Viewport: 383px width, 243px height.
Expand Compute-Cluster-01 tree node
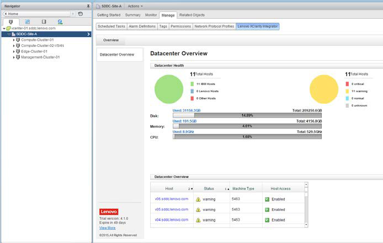14,40
